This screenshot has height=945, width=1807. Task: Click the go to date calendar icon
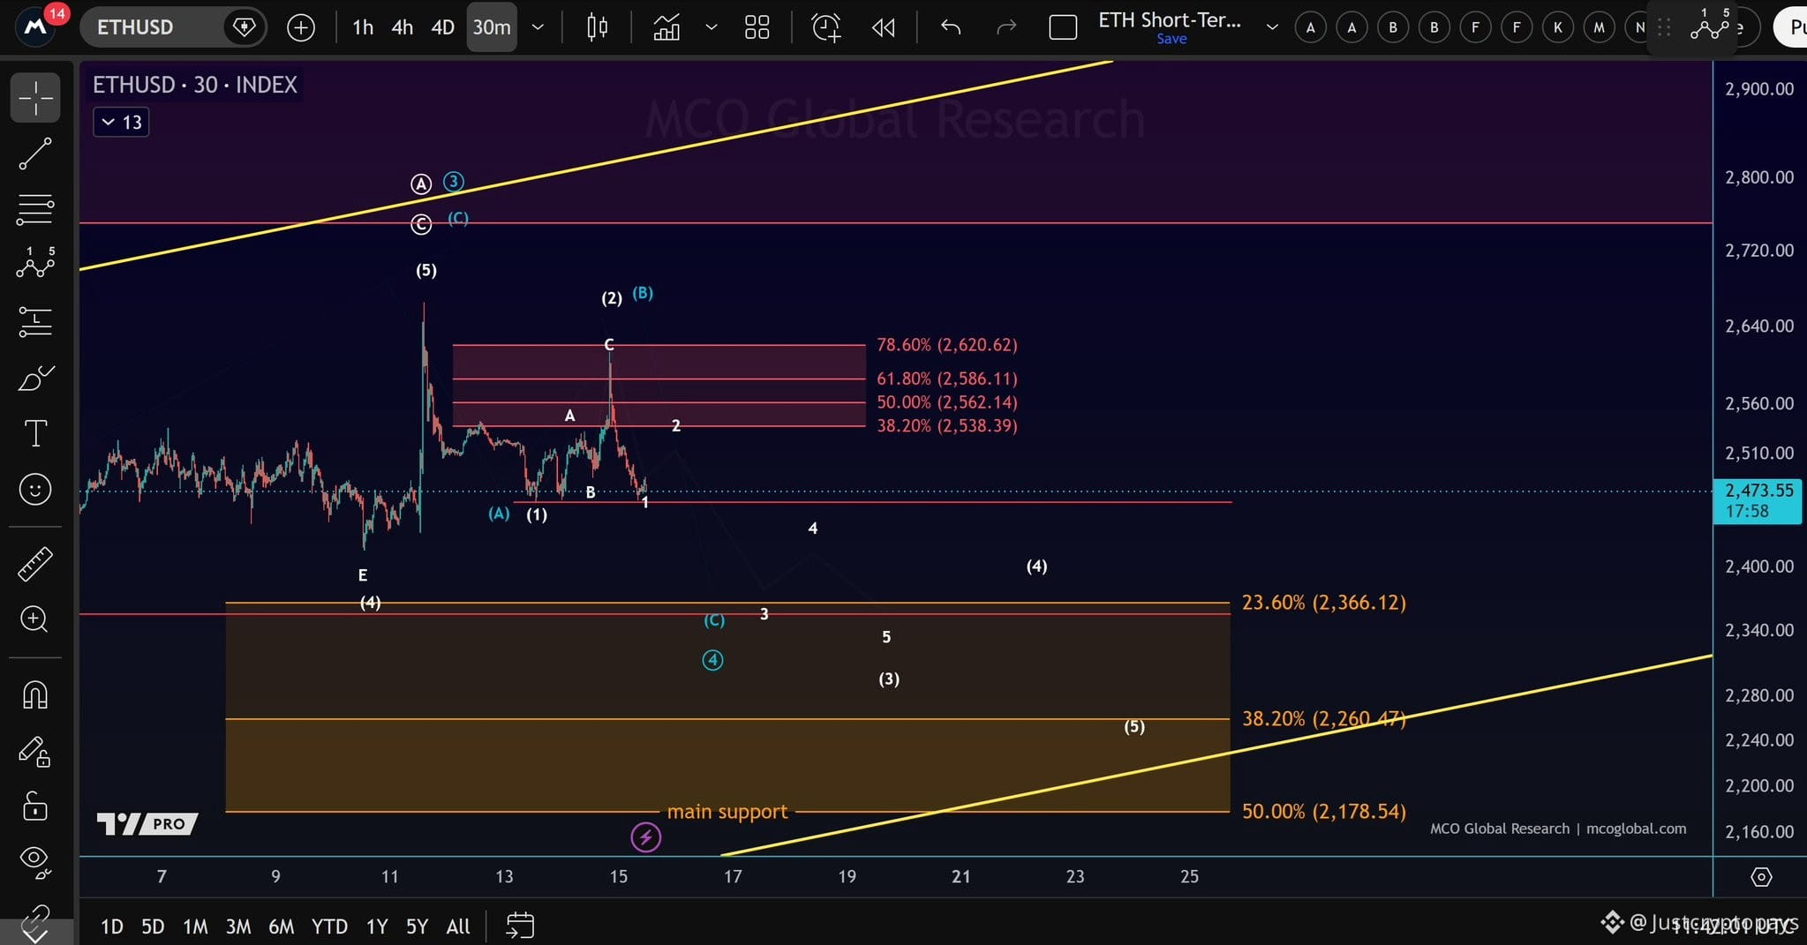coord(520,926)
